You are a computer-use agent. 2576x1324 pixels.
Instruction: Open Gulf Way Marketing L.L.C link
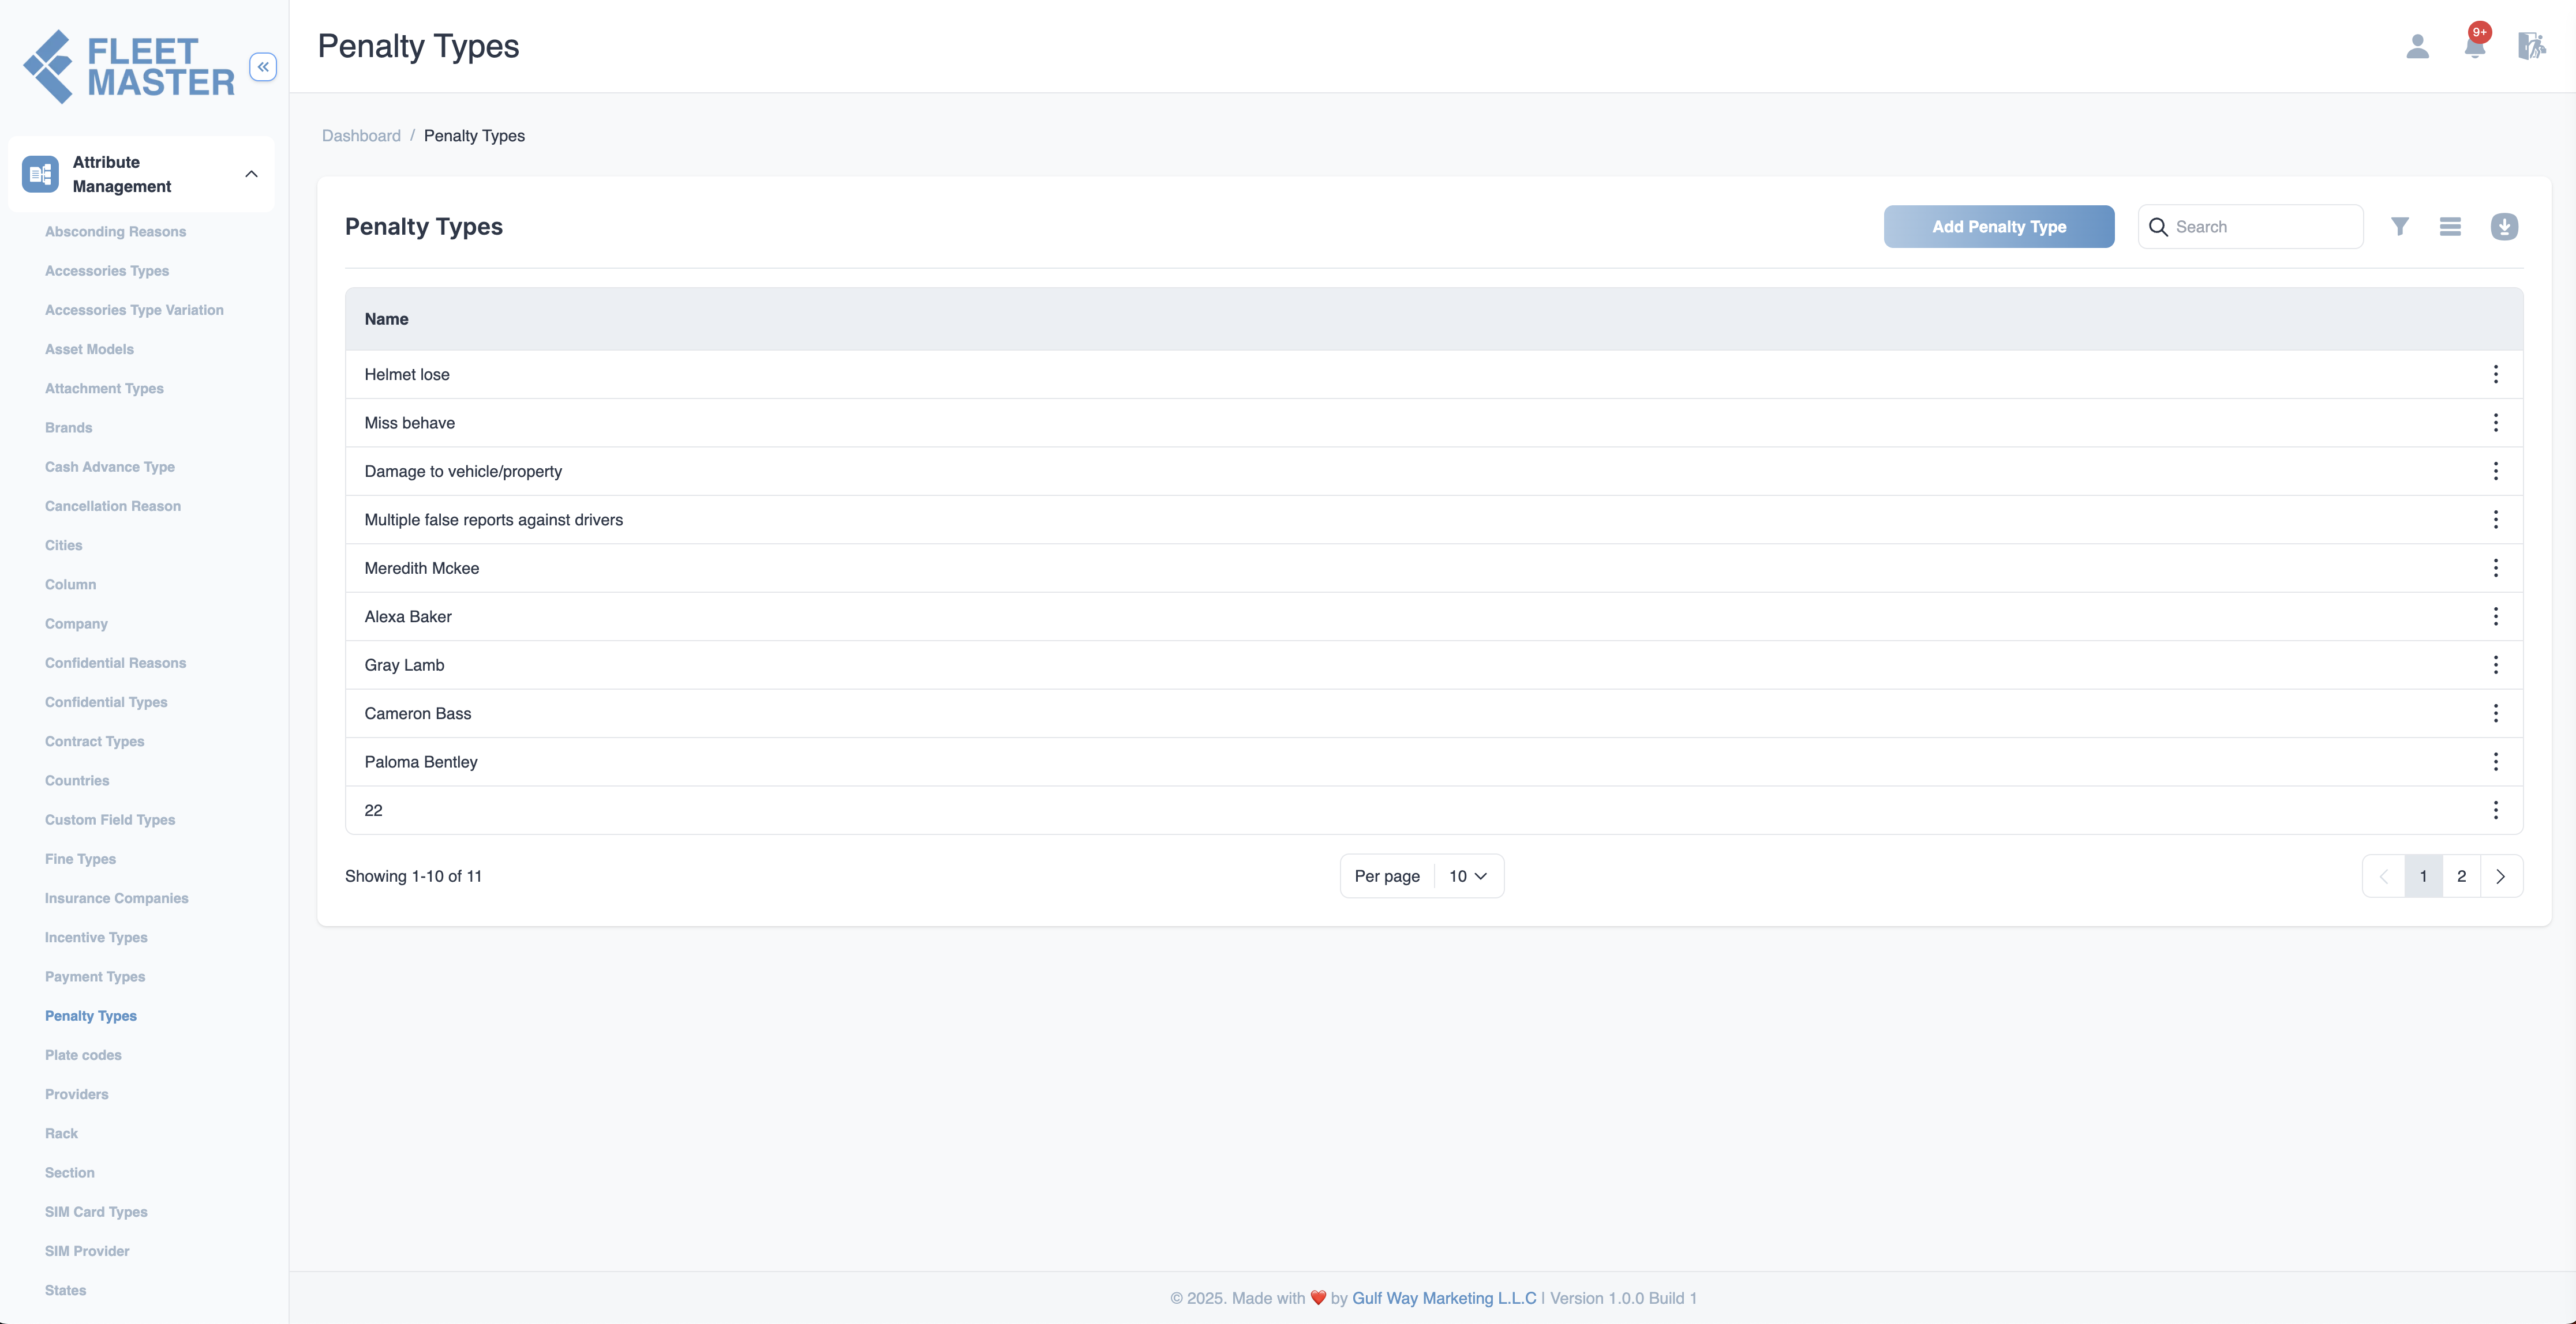pyautogui.click(x=1443, y=1298)
